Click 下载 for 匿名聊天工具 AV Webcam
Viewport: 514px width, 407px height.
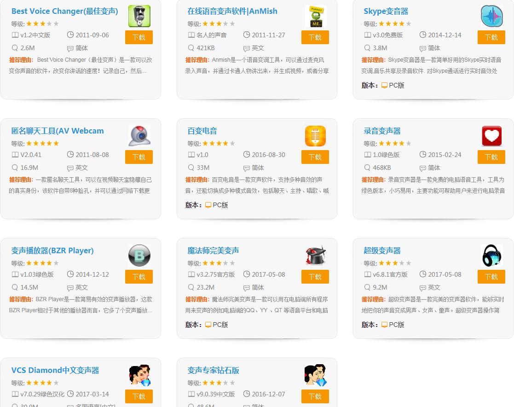[x=139, y=157]
